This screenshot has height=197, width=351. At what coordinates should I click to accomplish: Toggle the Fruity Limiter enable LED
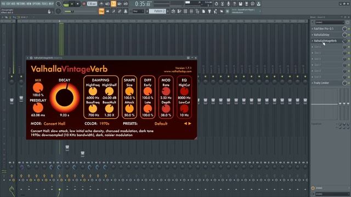coord(349,83)
